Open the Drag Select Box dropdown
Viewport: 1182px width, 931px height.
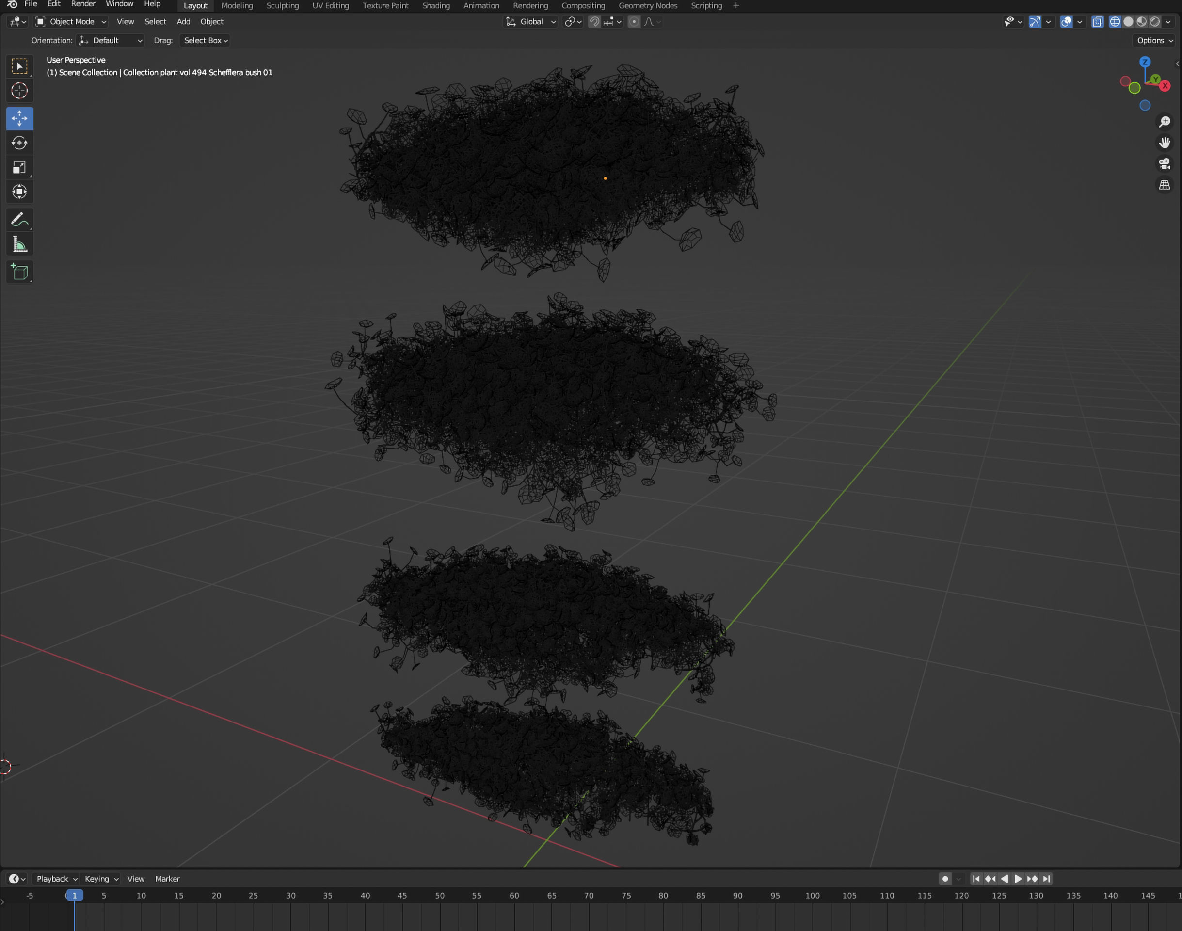[x=205, y=40]
